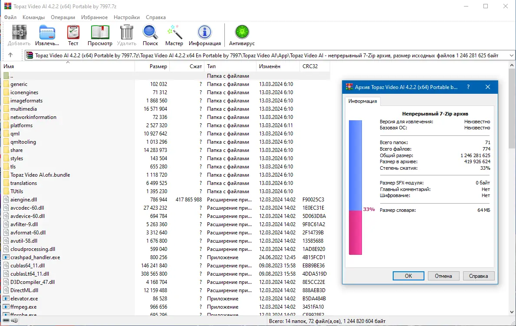The image size is (516, 326).
Task: Select the Извлечь (Extract) icon
Action: tap(46, 33)
